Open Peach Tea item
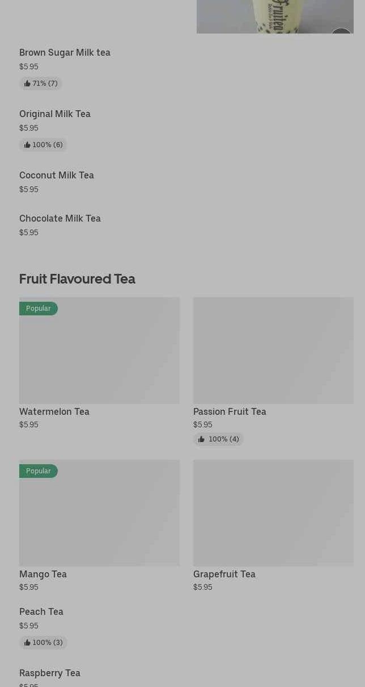365x687 pixels. click(41, 612)
